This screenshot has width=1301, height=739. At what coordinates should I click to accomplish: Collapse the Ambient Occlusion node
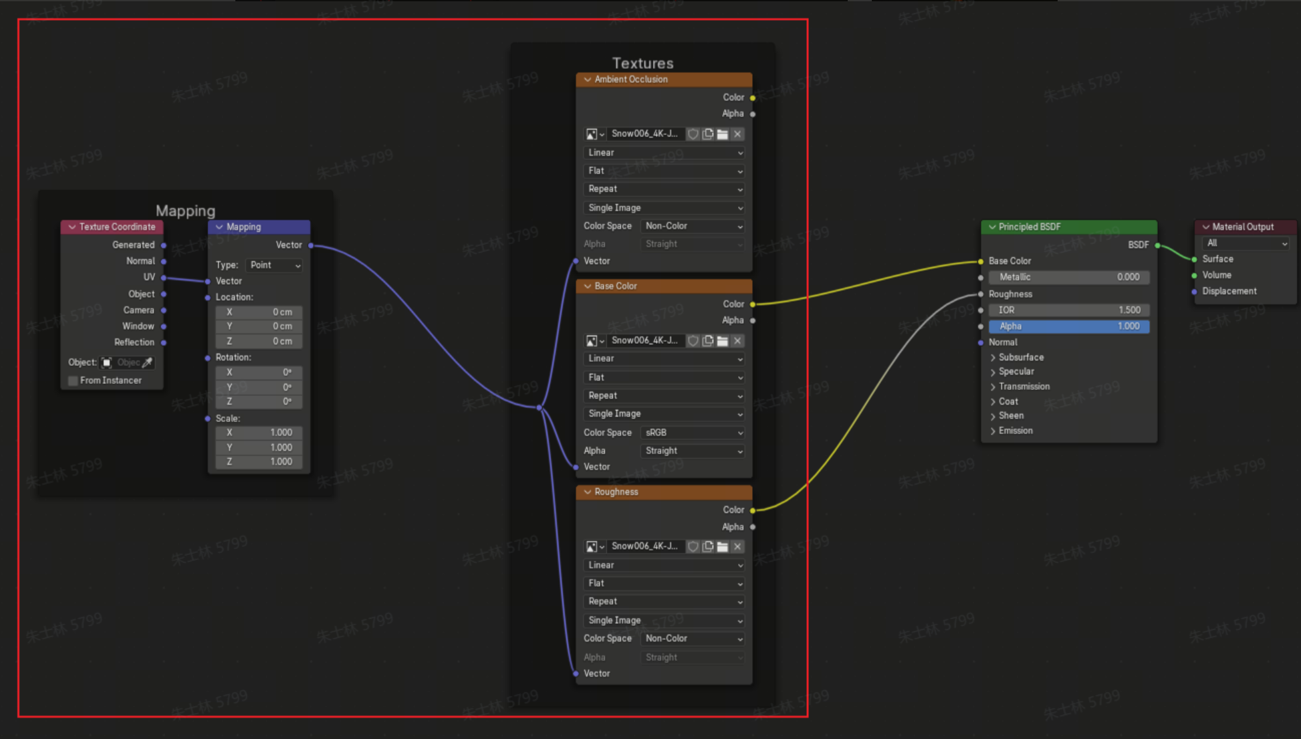click(587, 80)
